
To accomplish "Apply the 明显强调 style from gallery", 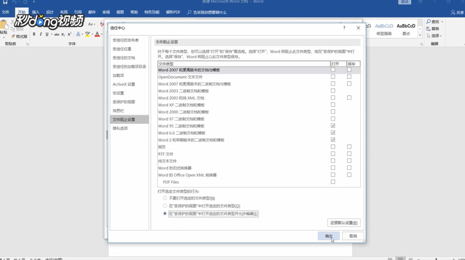I will (x=384, y=30).
